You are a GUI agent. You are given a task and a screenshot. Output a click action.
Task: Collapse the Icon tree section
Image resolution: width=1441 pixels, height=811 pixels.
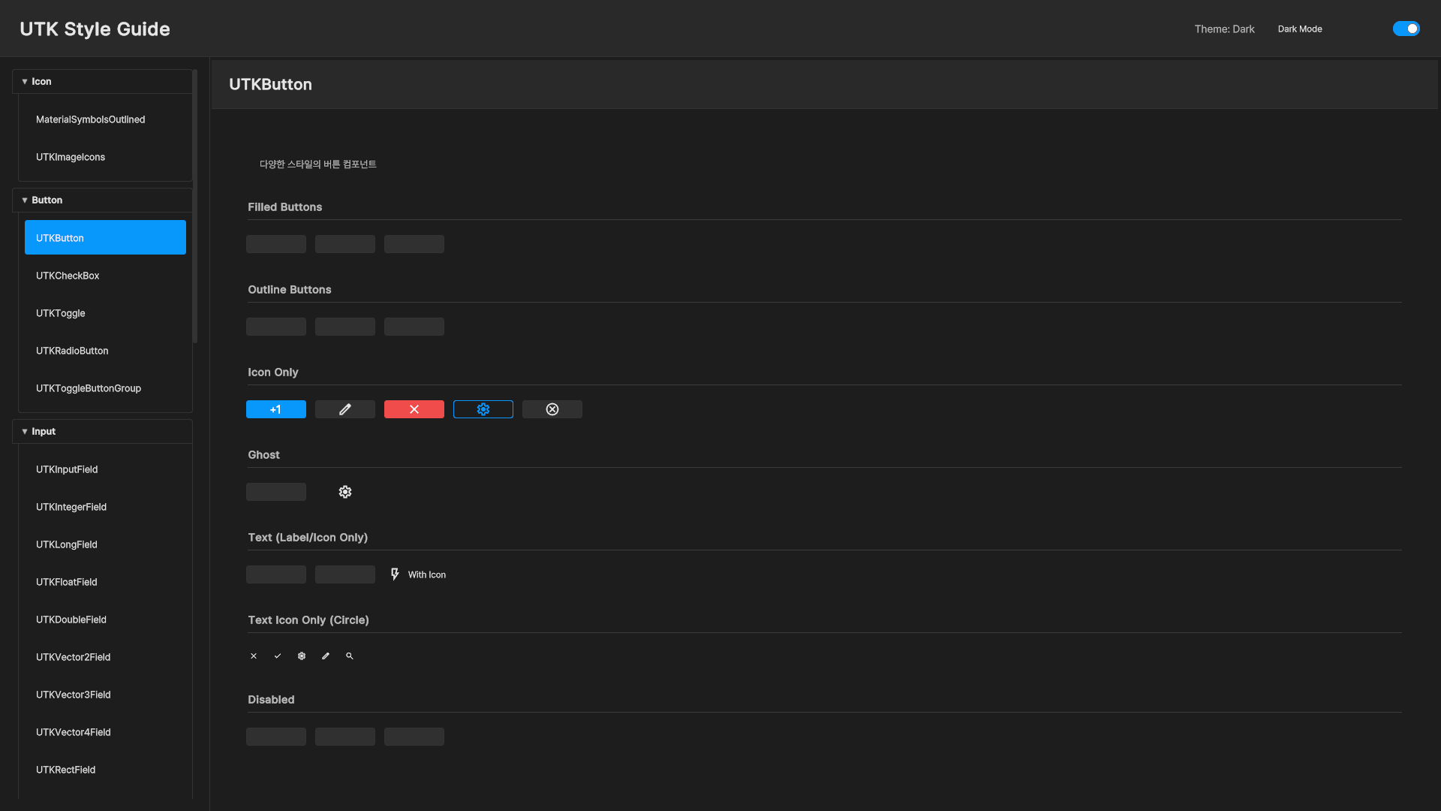[25, 81]
